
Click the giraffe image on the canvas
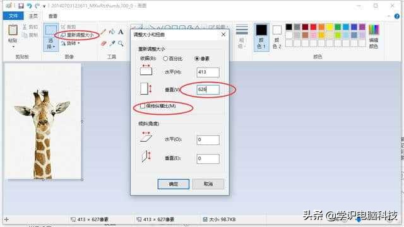click(x=43, y=121)
